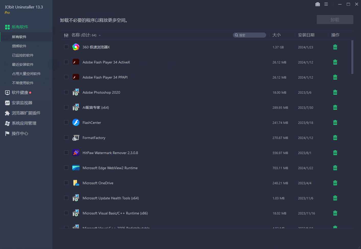Open the 占用大量空间软件 list
Image resolution: width=361 pixels, height=249 pixels.
click(26, 73)
